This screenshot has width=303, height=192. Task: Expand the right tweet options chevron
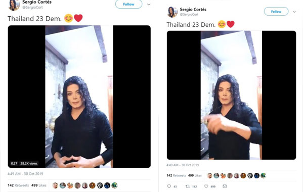294,12
